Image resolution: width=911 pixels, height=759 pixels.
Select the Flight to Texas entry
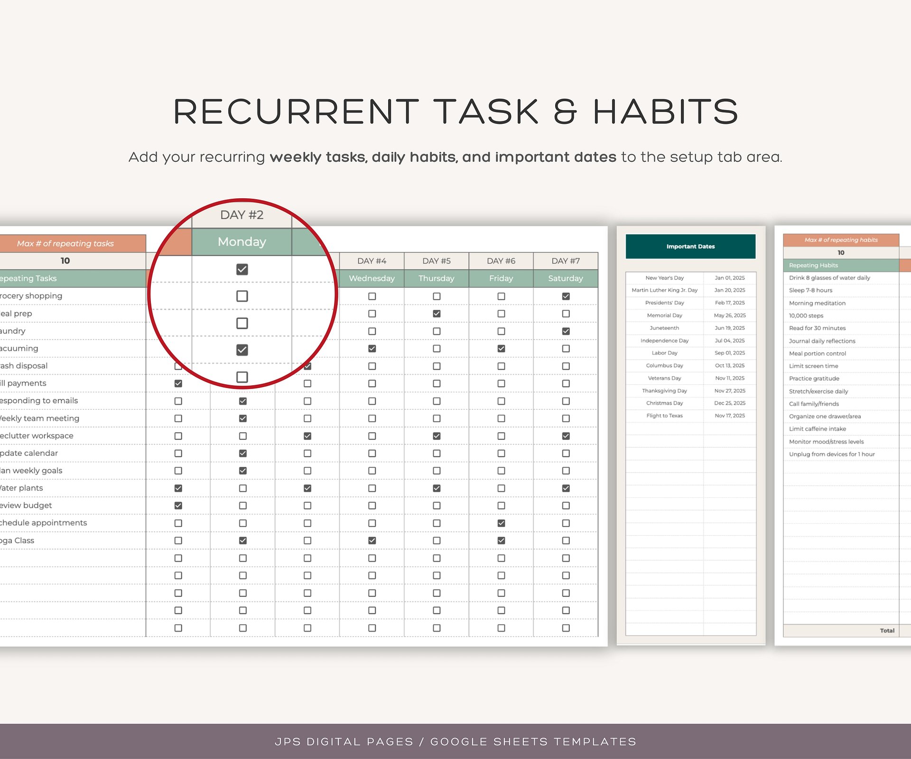click(664, 416)
